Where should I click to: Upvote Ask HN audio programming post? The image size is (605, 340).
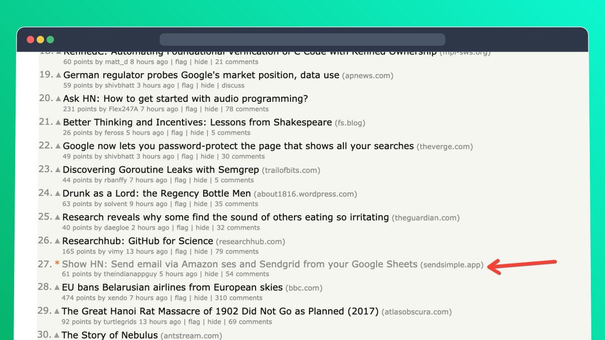pos(58,99)
